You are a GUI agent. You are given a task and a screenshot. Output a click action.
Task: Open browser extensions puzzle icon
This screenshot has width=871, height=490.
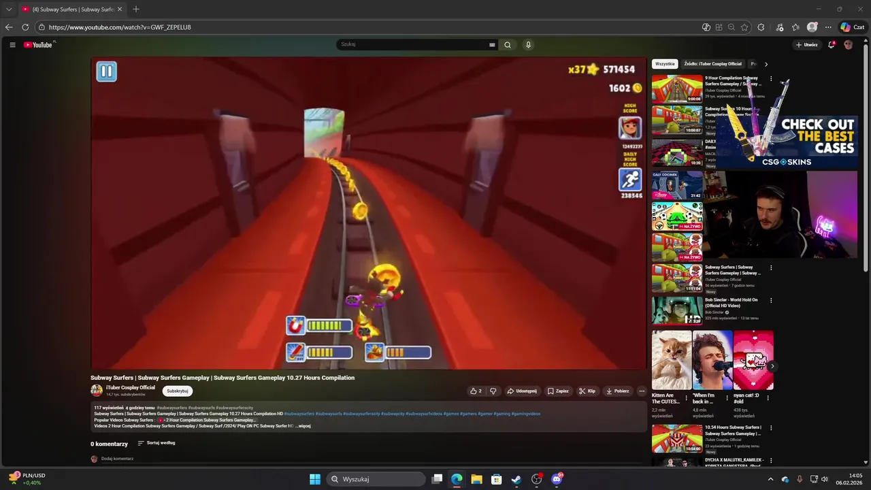(761, 27)
